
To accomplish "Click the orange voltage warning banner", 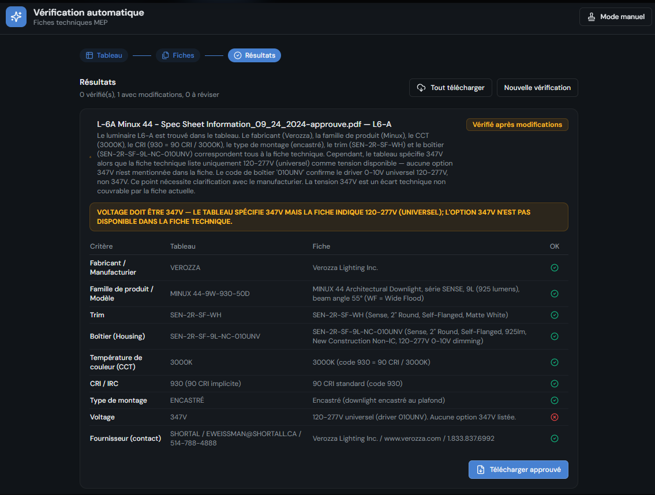I will click(328, 217).
